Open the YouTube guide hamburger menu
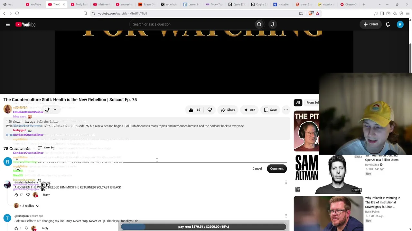The height and width of the screenshot is (231, 412). point(8,24)
